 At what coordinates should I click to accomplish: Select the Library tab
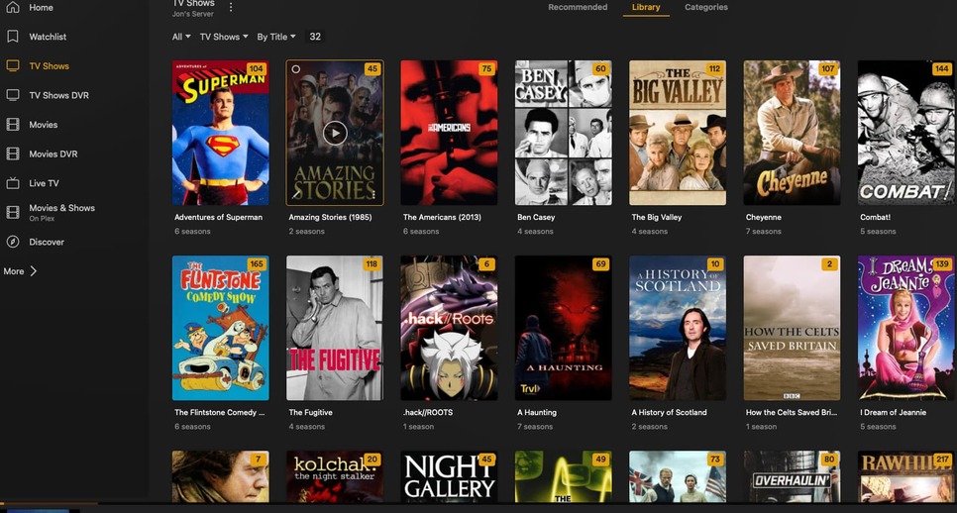(x=646, y=7)
